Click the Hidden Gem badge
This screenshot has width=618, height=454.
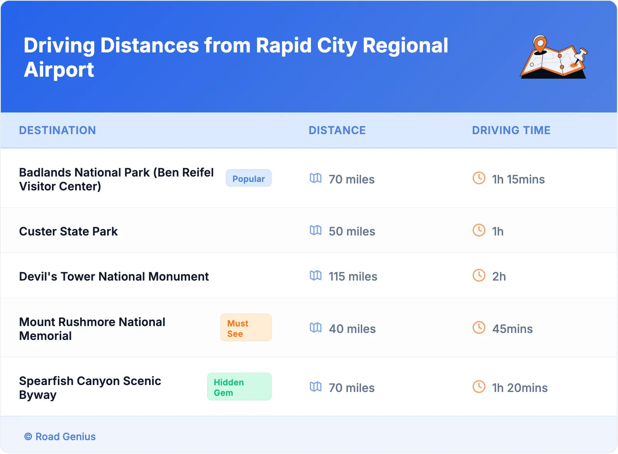point(239,387)
